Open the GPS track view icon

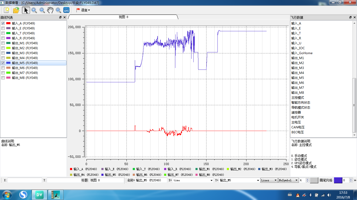(x=66, y=10)
